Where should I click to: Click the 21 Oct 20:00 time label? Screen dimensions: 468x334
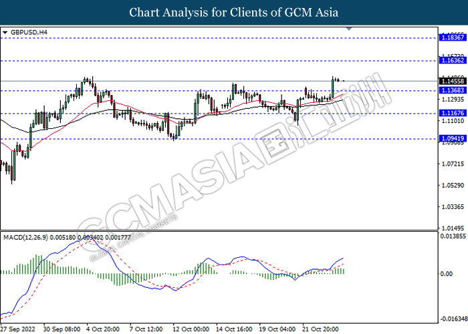point(321,329)
